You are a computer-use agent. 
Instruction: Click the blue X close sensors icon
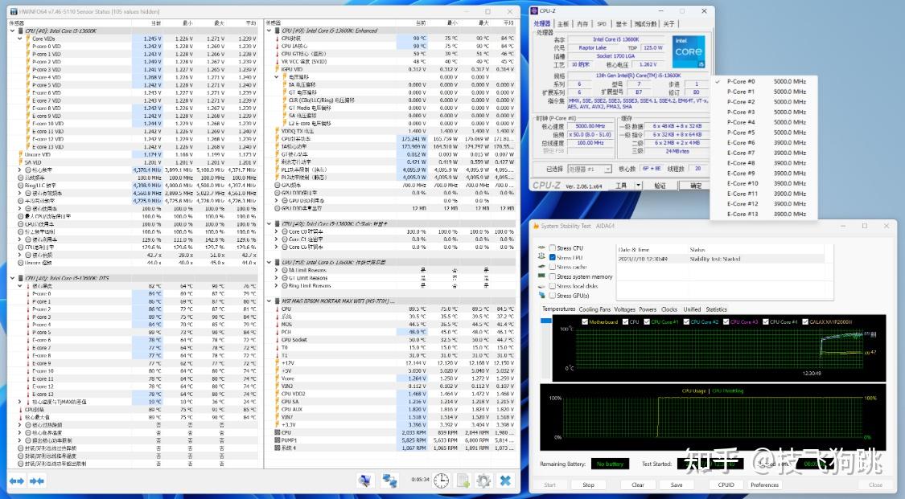click(x=505, y=481)
